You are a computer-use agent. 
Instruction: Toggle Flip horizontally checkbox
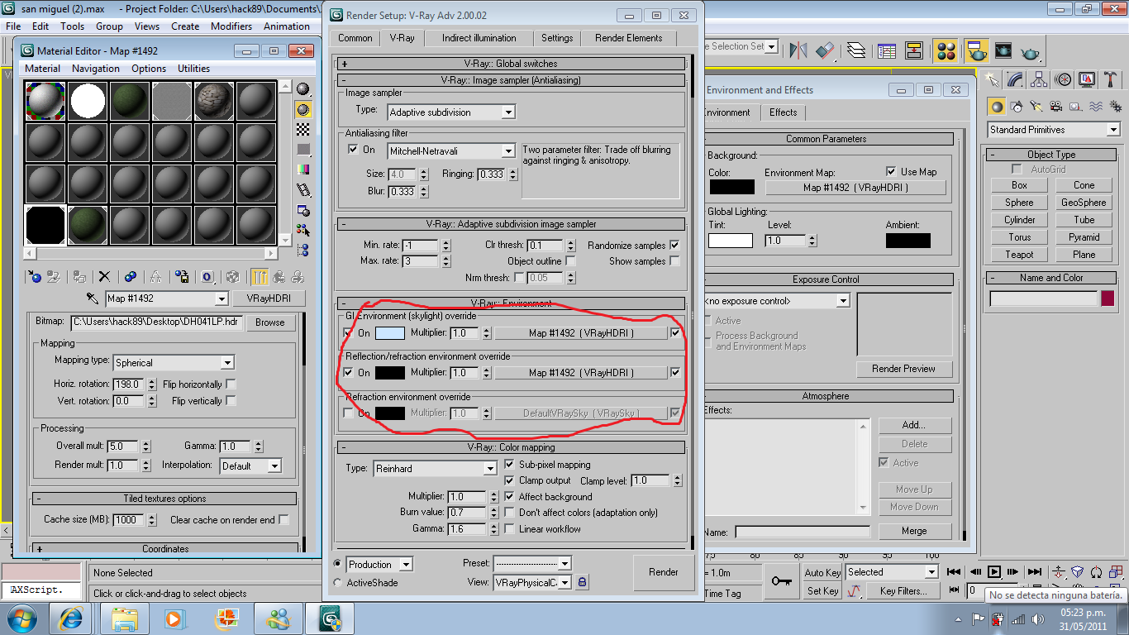coord(231,384)
